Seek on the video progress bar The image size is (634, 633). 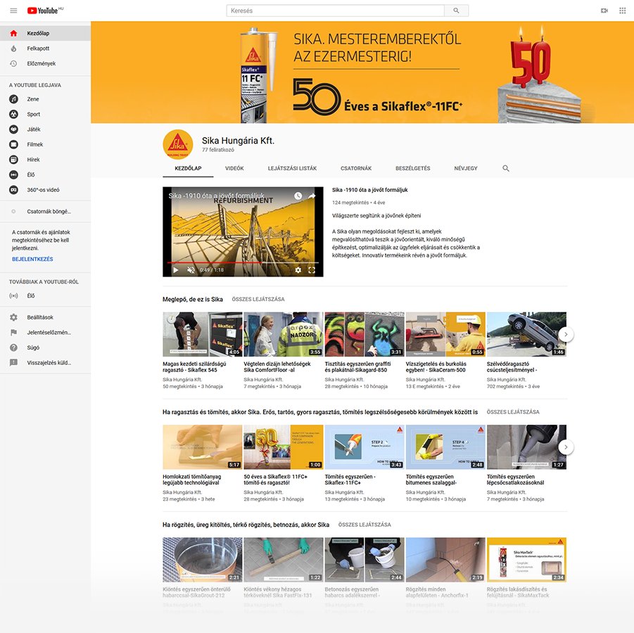coord(243,263)
